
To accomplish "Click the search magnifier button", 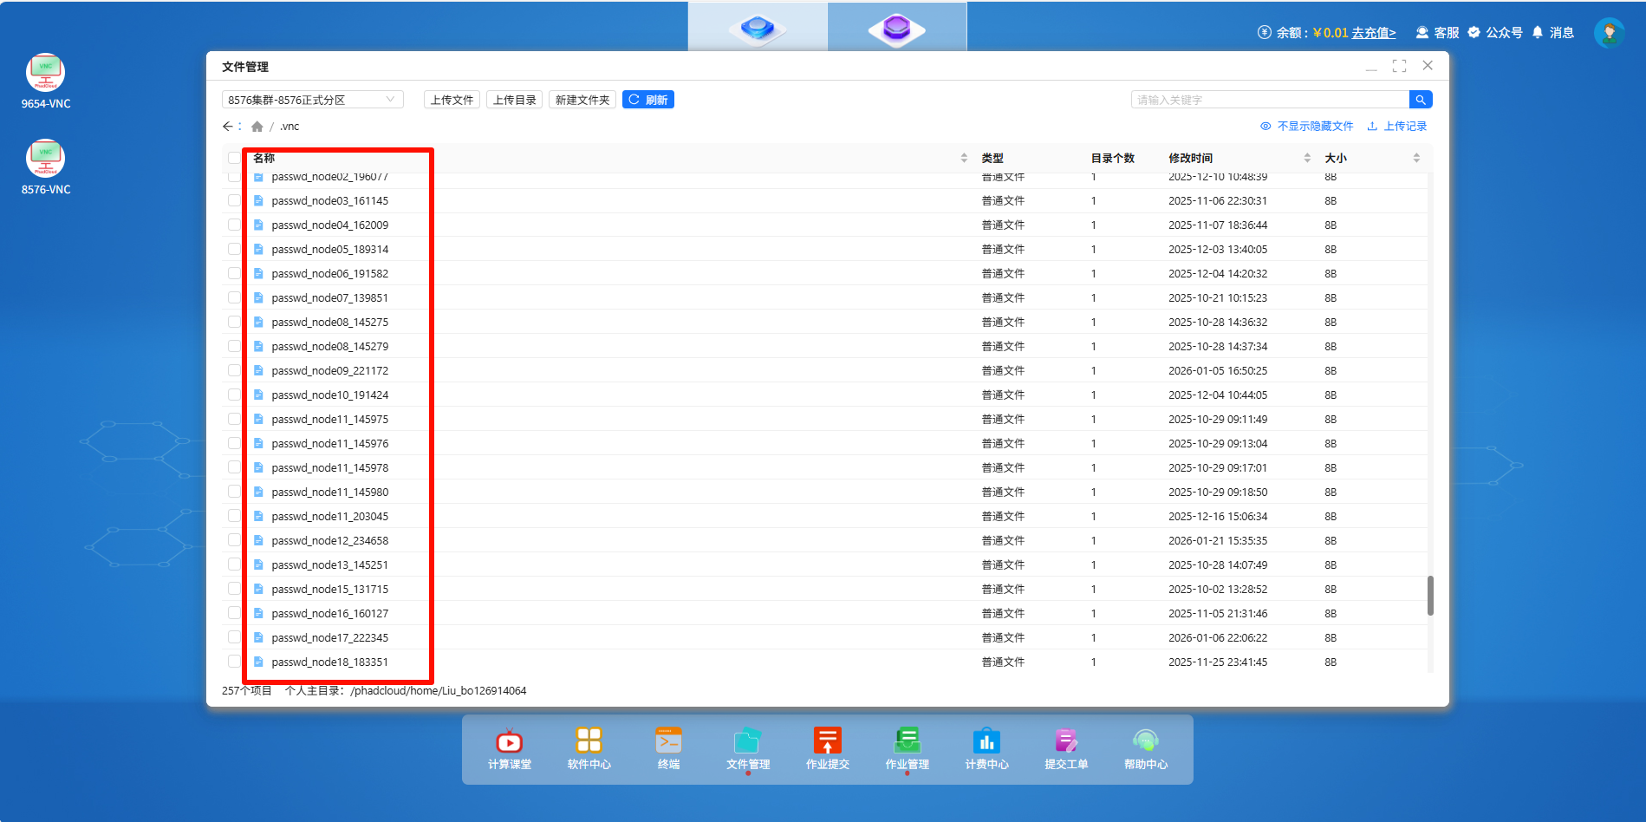I will (x=1421, y=100).
